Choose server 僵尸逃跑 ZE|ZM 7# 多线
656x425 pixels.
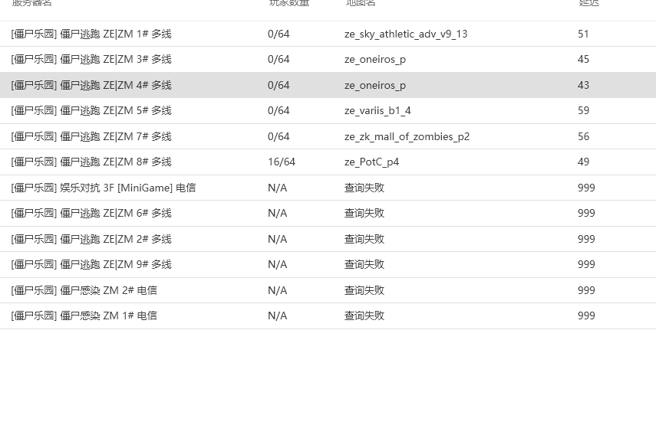coord(91,136)
